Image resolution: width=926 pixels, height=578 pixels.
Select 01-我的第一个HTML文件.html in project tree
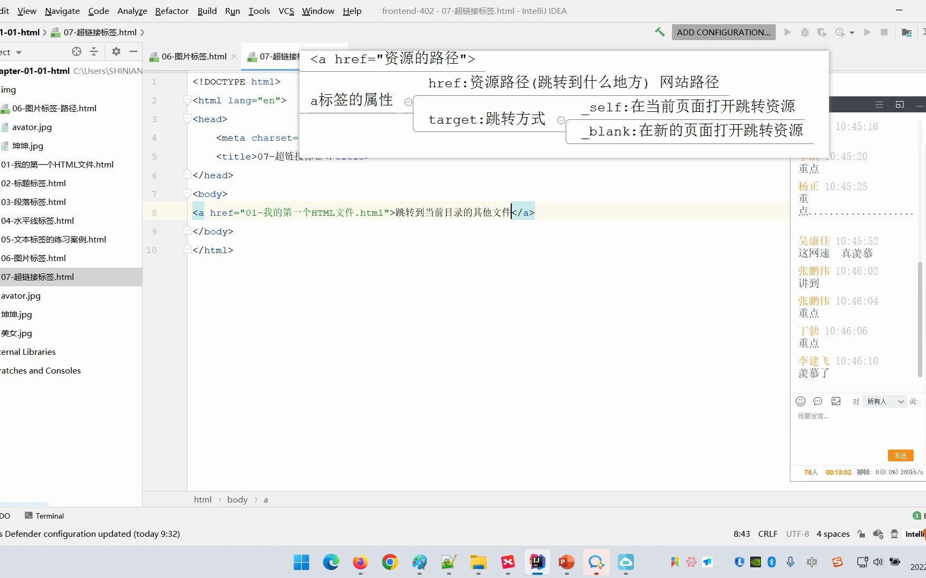tap(57, 164)
